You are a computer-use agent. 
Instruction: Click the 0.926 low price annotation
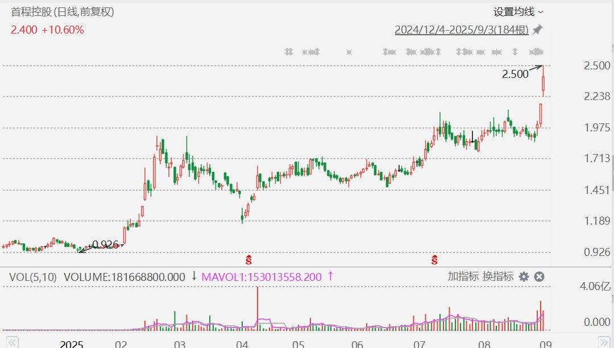[106, 245]
